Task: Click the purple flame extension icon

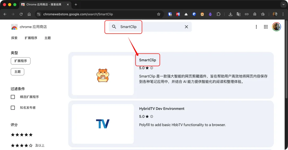Action: [210, 14]
